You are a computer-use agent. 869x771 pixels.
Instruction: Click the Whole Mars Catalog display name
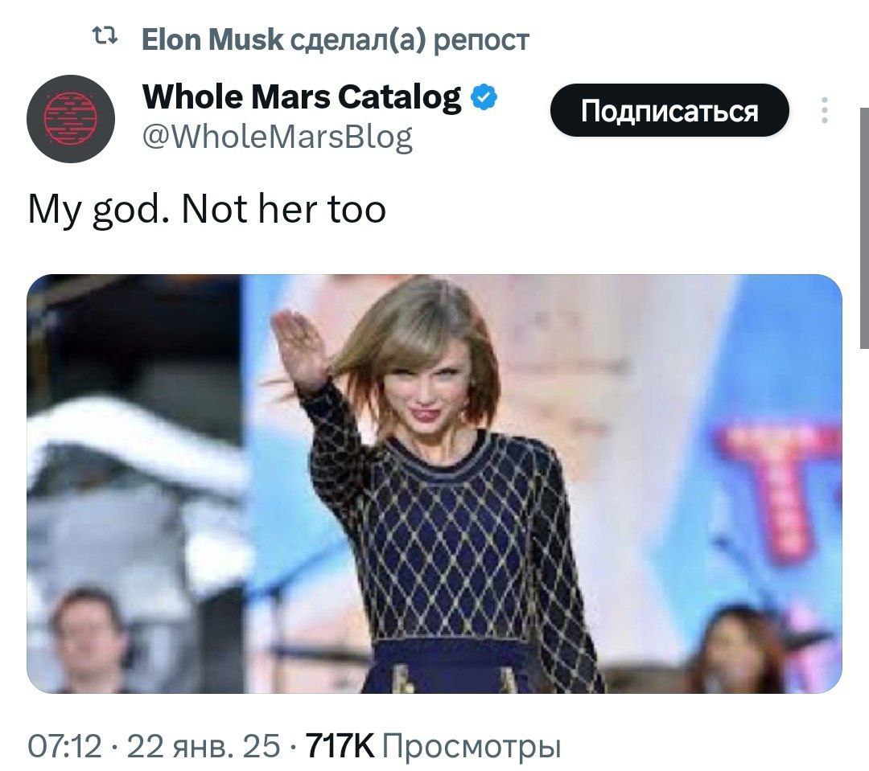302,97
